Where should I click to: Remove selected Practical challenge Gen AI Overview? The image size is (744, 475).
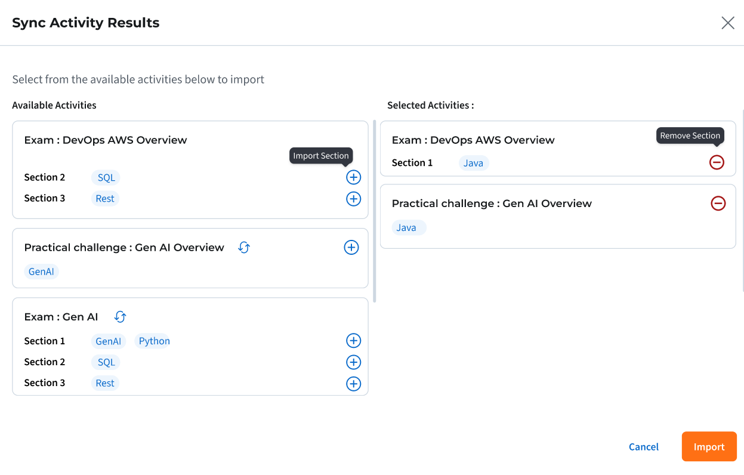(718, 203)
